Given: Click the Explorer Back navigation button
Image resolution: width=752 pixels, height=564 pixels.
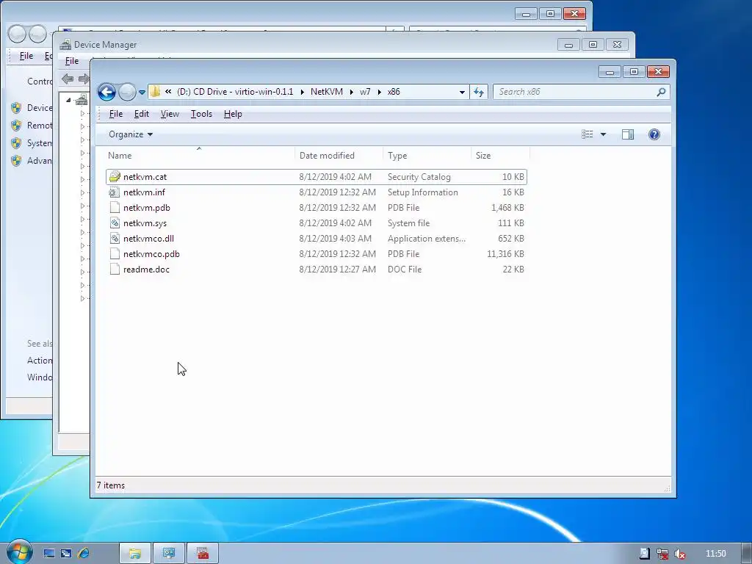Looking at the screenshot, I should (106, 92).
